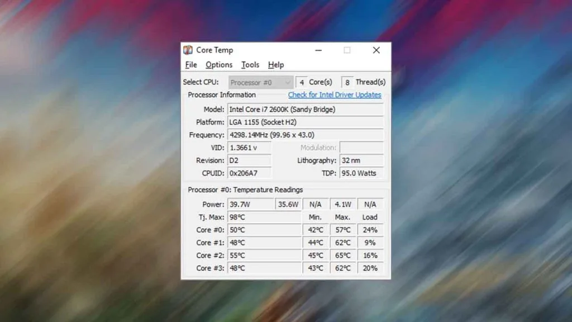572x322 pixels.
Task: Click Core #0 maximum 57°C
Action: click(x=343, y=230)
